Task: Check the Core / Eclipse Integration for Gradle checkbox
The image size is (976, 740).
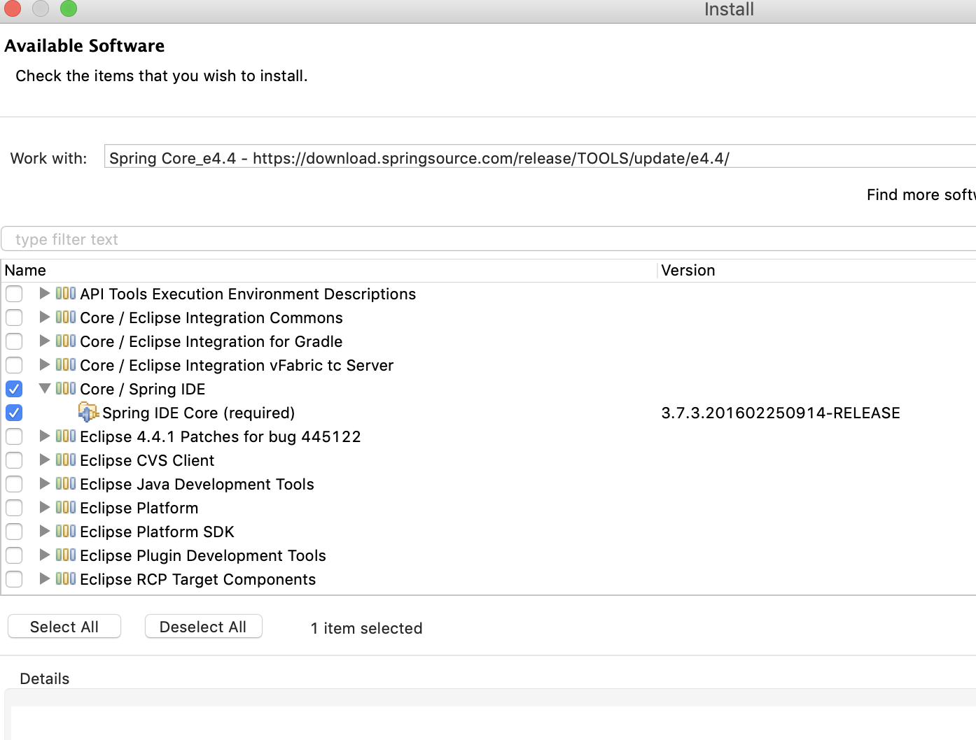Action: 14,341
